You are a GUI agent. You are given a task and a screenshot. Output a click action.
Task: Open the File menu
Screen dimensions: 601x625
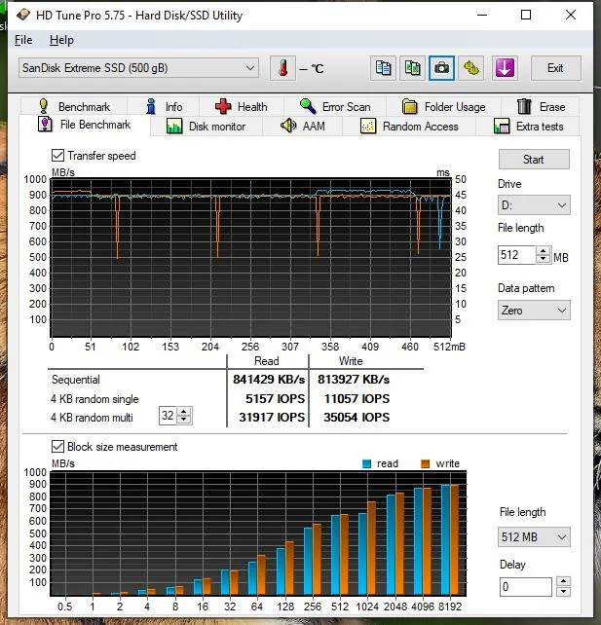click(23, 40)
